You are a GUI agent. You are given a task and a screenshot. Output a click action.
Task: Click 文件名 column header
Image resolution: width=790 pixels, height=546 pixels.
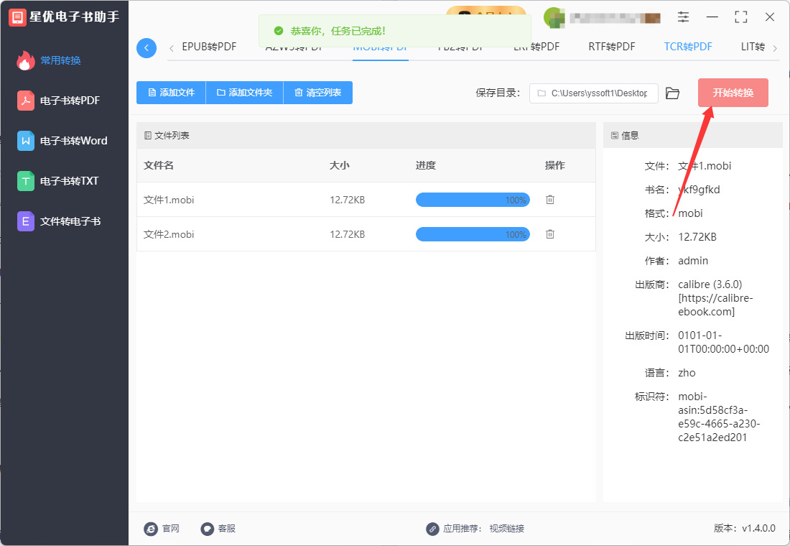coord(159,165)
